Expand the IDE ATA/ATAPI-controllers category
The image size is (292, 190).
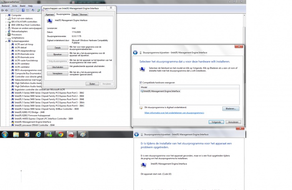pyautogui.click(x=6, y=22)
